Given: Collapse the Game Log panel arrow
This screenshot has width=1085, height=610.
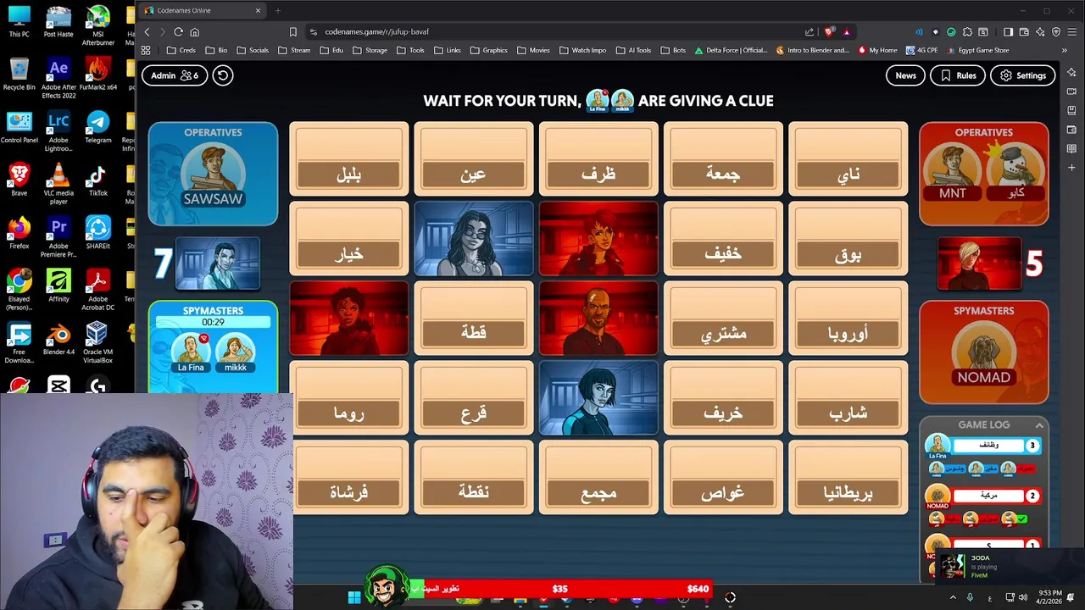Looking at the screenshot, I should [1039, 424].
